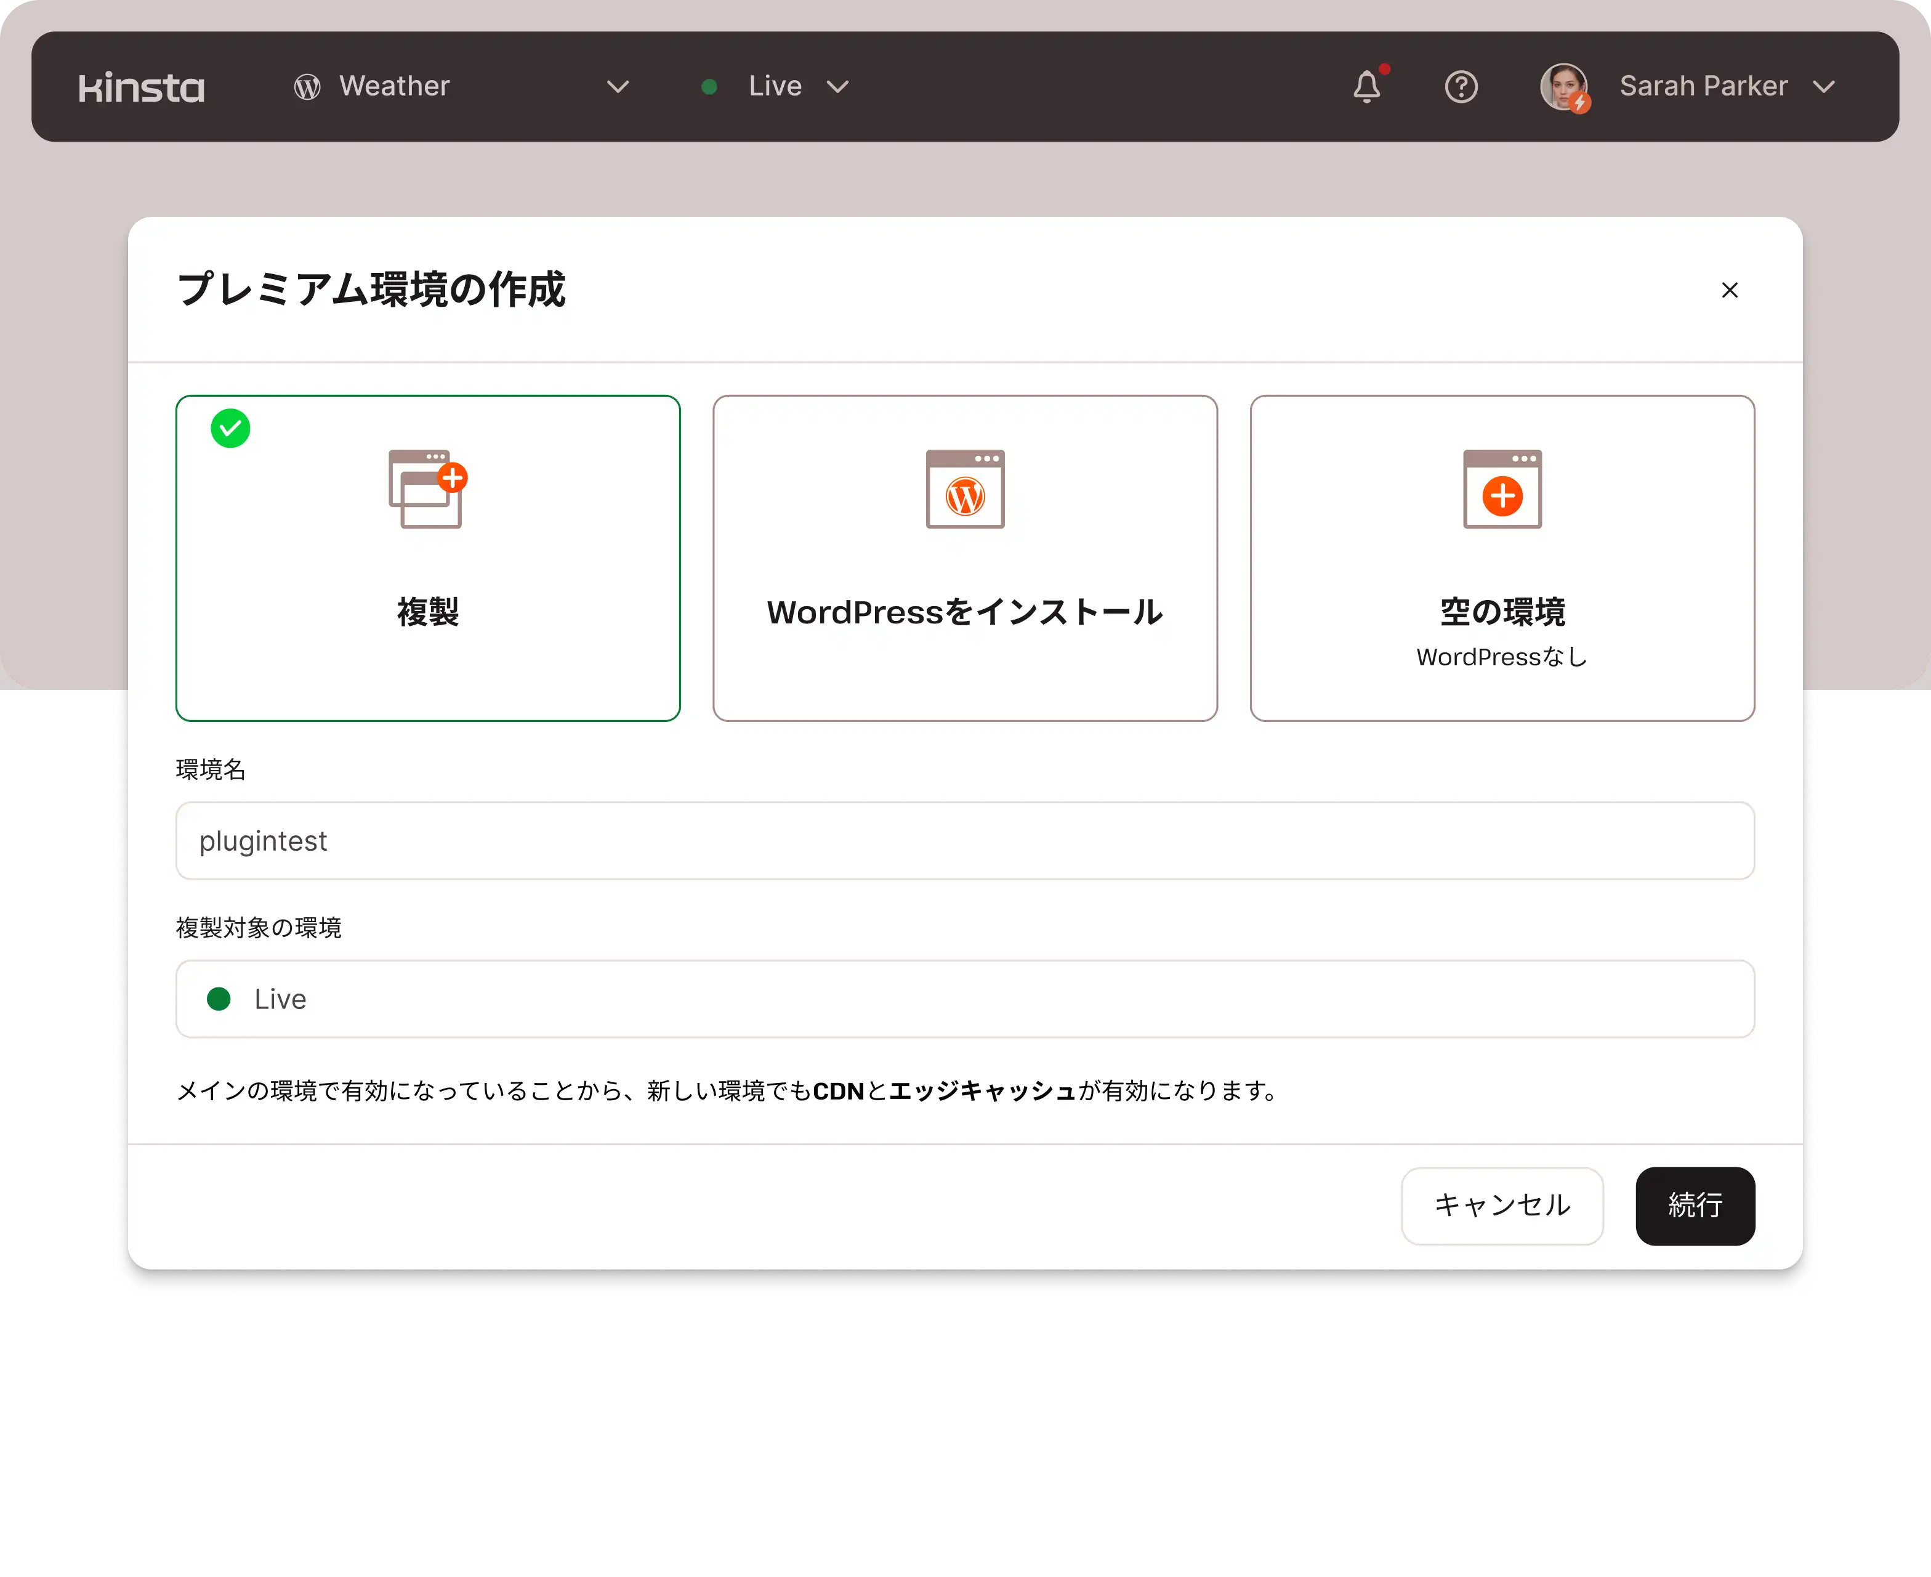1931x1577 pixels.
Task: Open the 複製対象の環境 Live selector
Action: [x=964, y=999]
